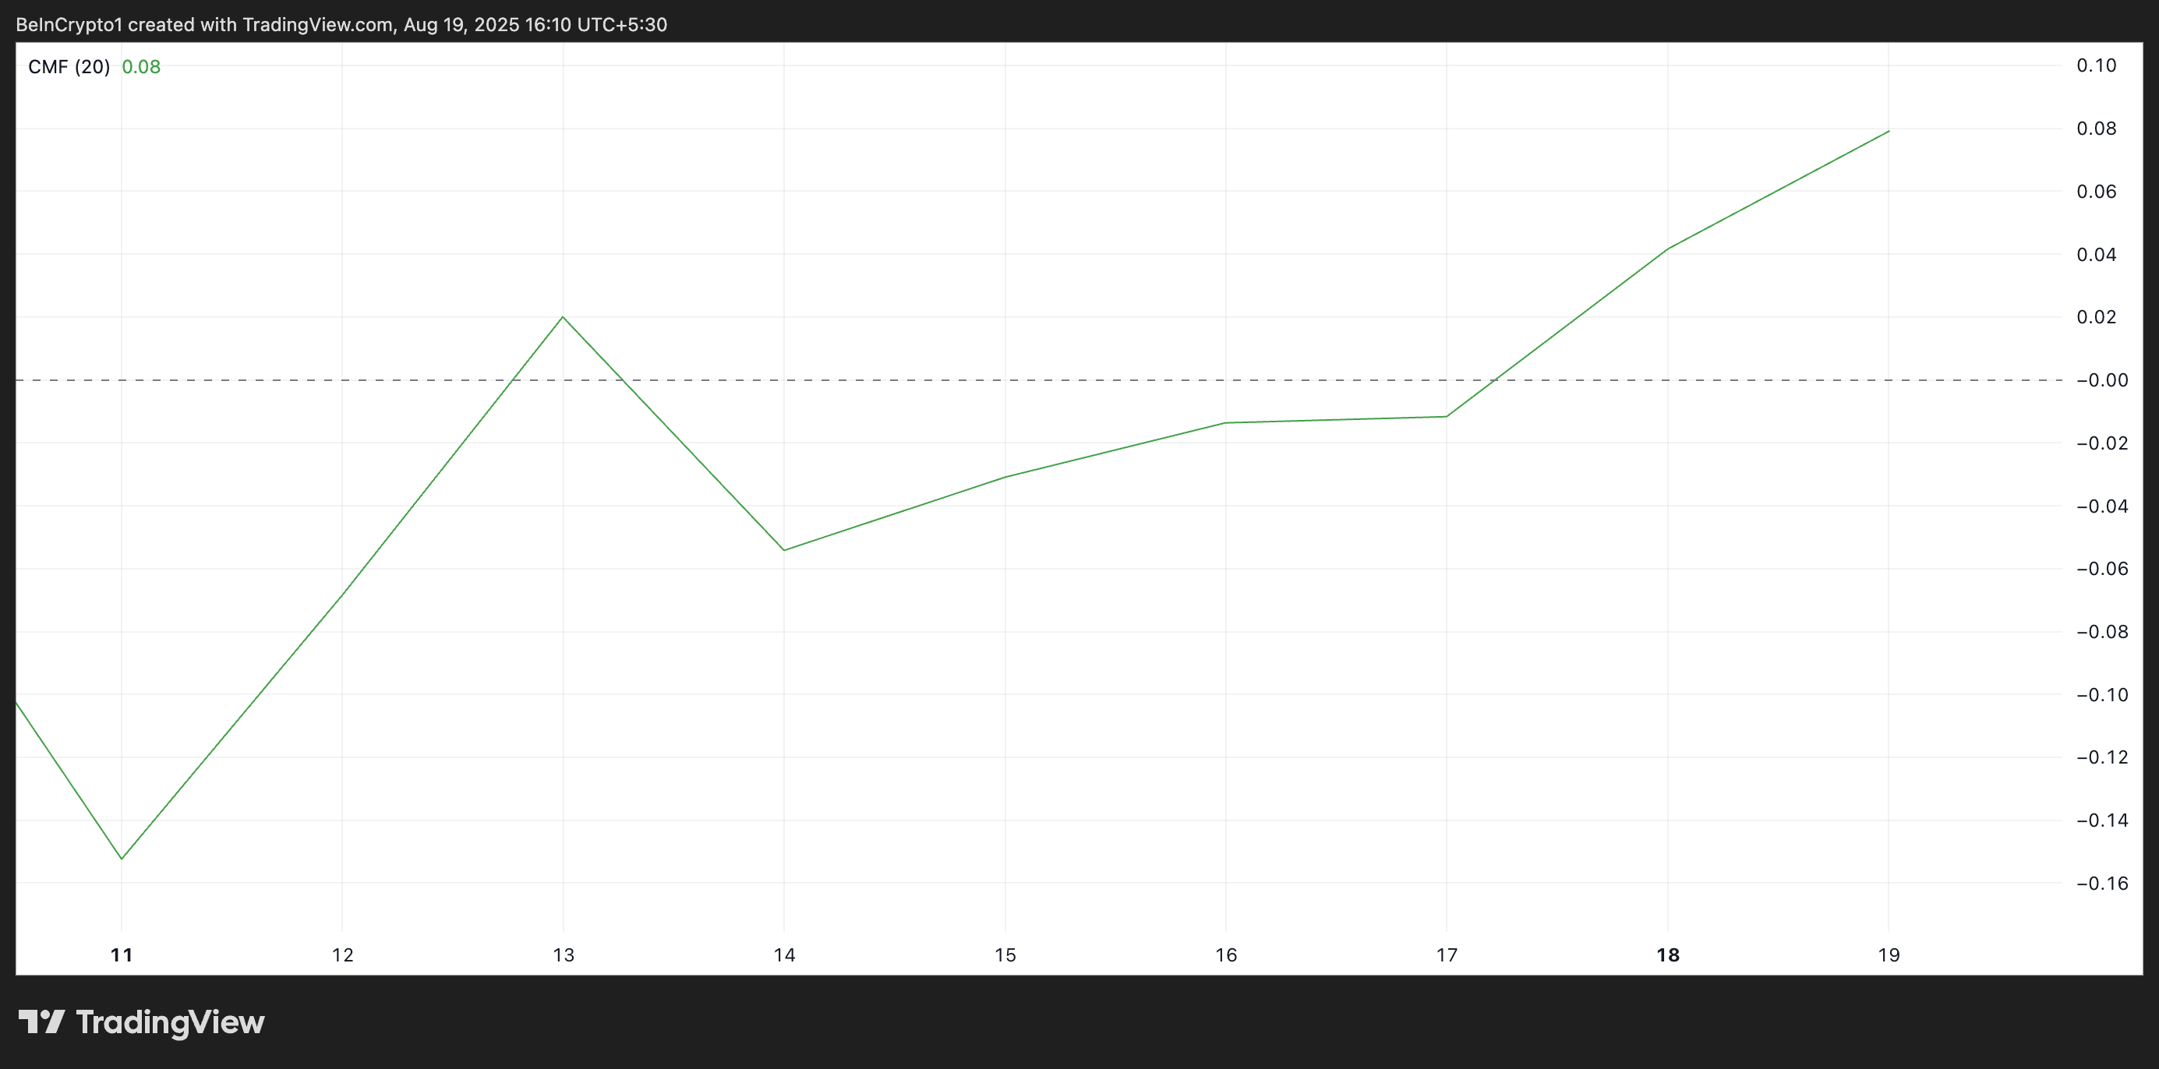Image resolution: width=2159 pixels, height=1069 pixels.
Task: Click the date label 16 on time axis
Action: tap(1226, 955)
